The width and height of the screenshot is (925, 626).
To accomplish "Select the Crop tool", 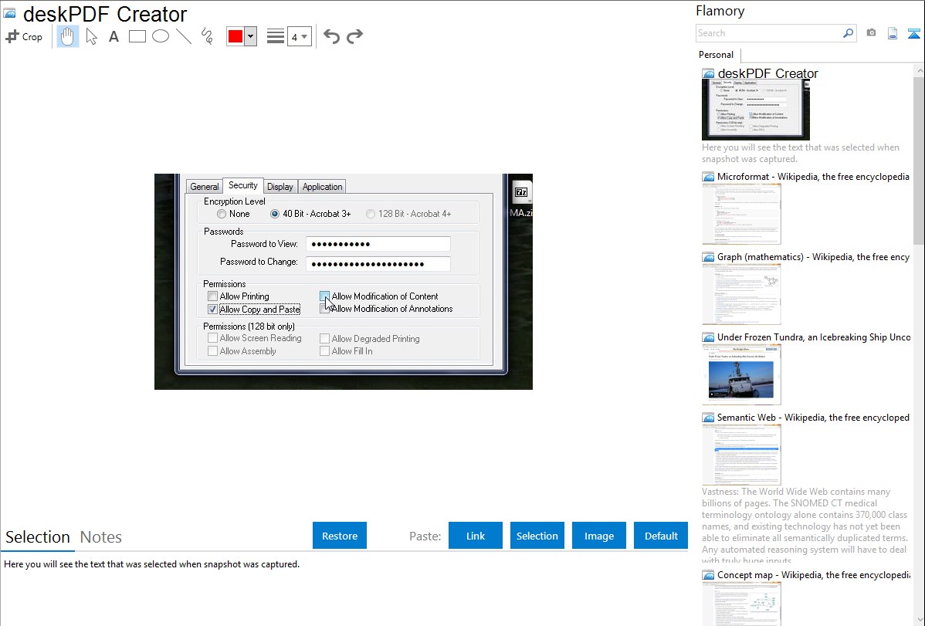I will click(x=24, y=36).
